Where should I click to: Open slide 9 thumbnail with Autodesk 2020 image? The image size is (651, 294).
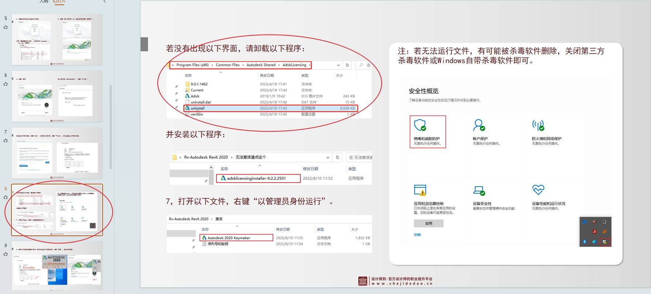(x=57, y=266)
